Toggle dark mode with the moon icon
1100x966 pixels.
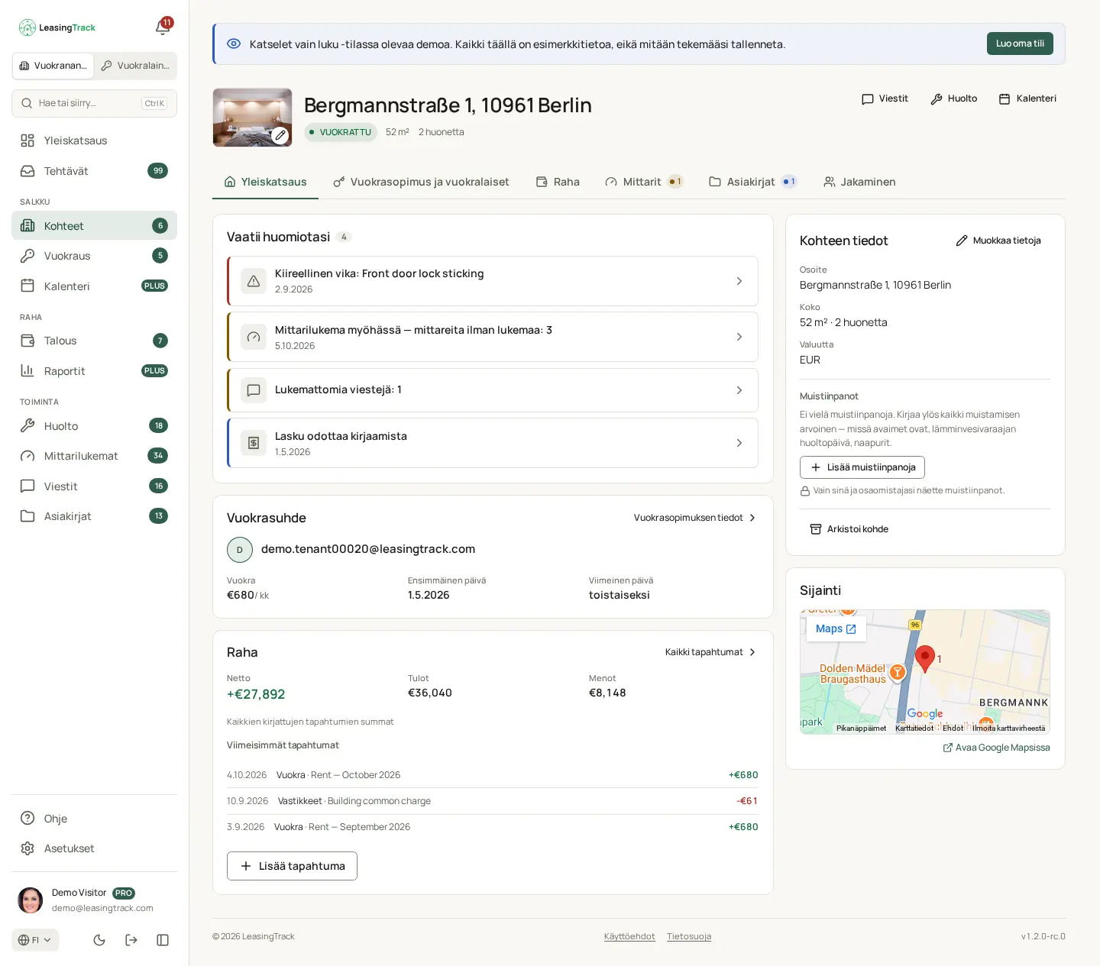click(99, 940)
